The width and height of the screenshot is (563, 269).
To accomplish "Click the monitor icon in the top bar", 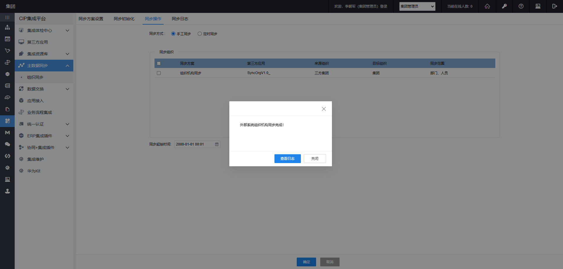I will 538,6.
